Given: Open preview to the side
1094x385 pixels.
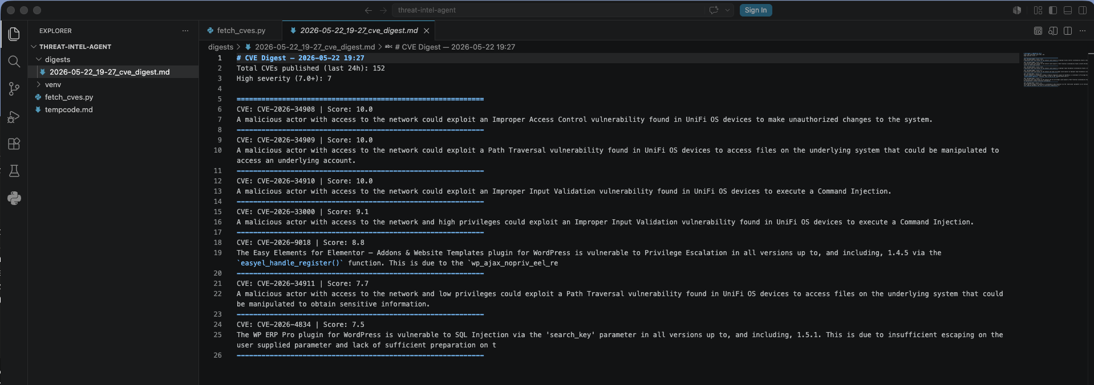Looking at the screenshot, I should [1053, 31].
